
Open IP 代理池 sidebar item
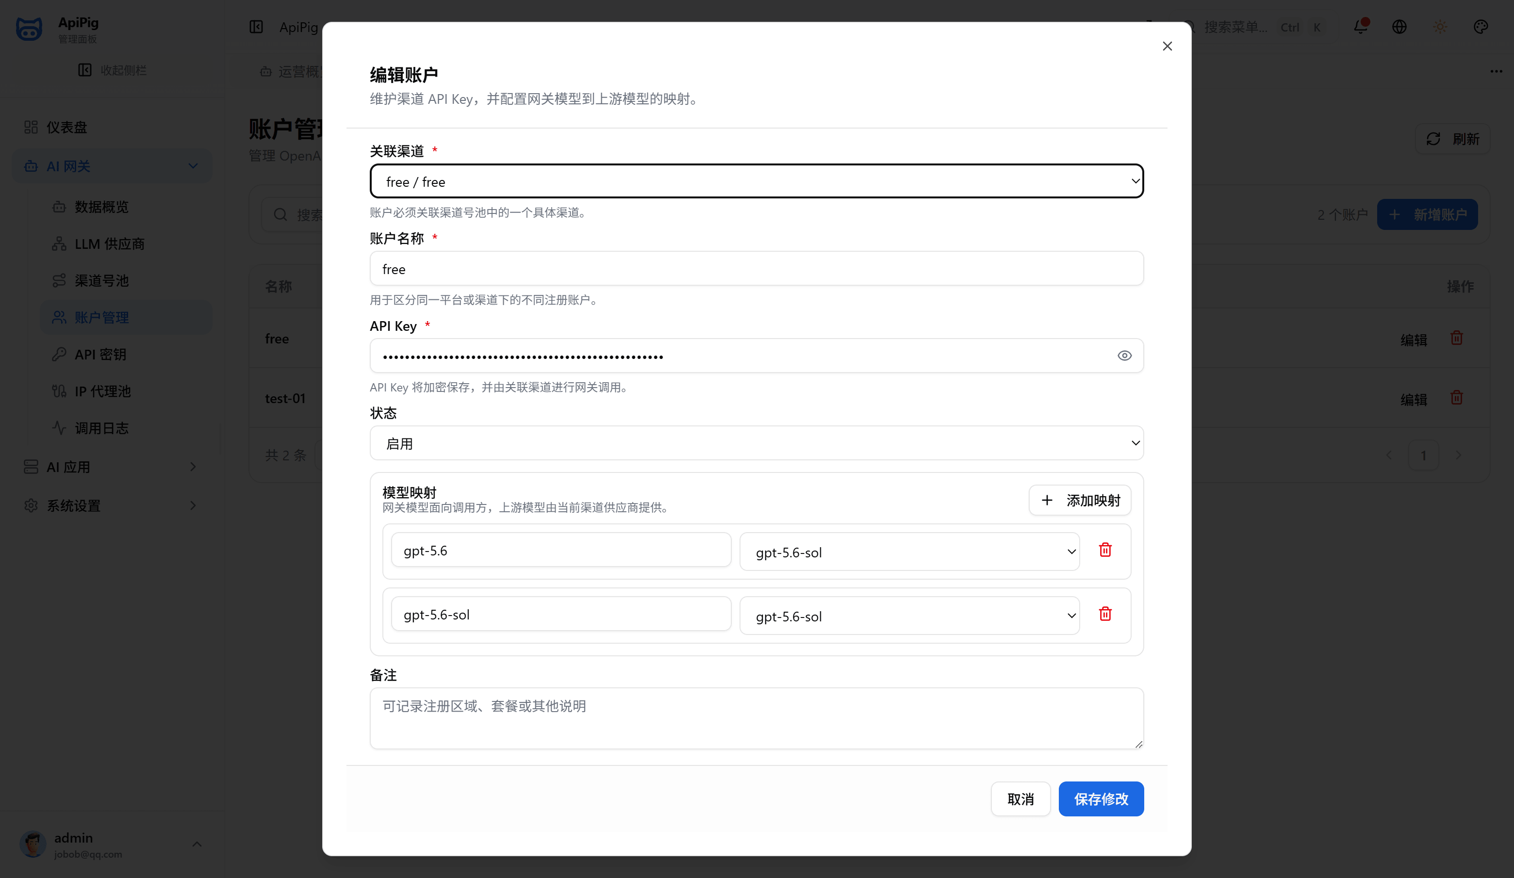coord(126,391)
